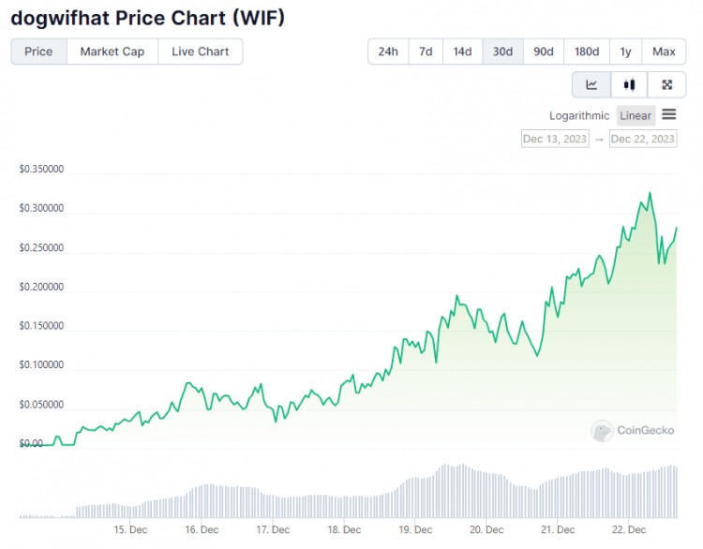703x549 pixels.
Task: Enable Logarithmic scale
Action: (579, 116)
